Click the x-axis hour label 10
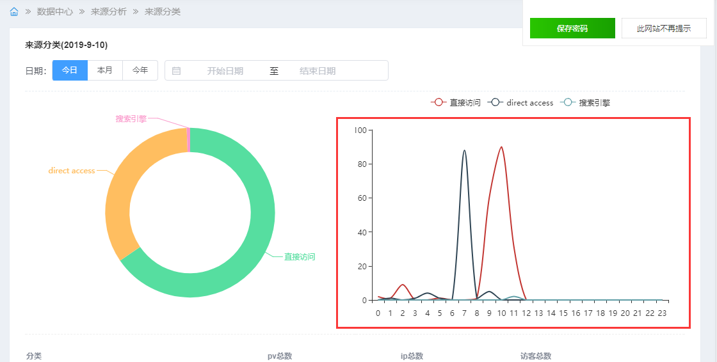The width and height of the screenshot is (717, 362). [502, 313]
